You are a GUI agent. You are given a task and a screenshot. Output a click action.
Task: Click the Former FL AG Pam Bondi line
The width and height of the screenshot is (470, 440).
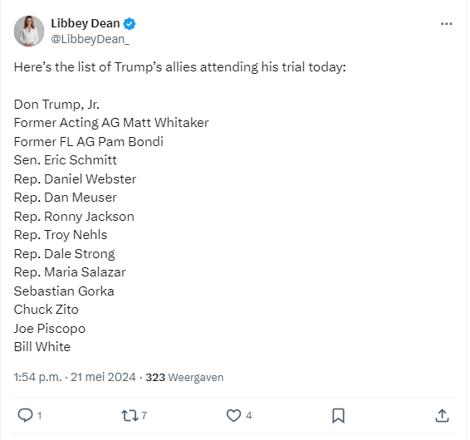[x=88, y=142]
